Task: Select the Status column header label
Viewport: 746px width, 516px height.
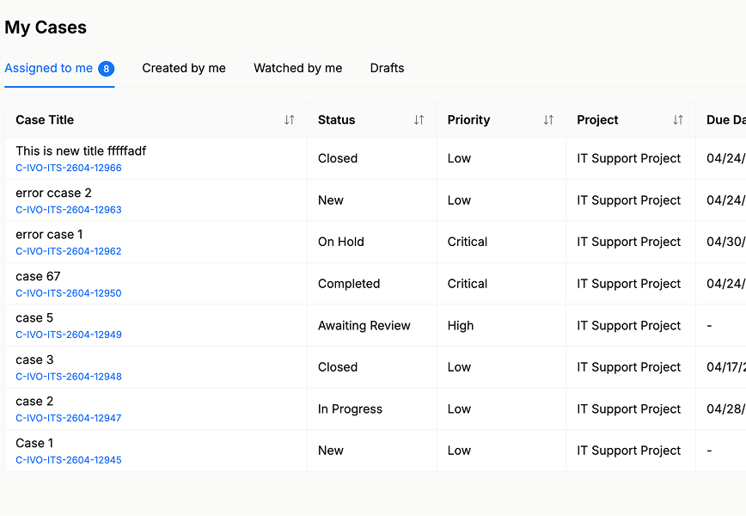Action: click(336, 120)
